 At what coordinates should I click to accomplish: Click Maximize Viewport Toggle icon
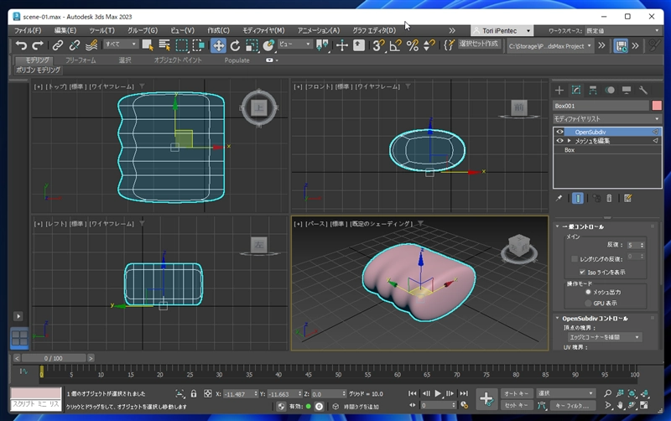pos(644,405)
